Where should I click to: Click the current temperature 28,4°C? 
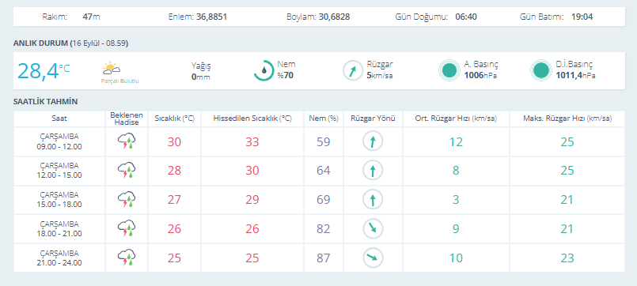44,71
